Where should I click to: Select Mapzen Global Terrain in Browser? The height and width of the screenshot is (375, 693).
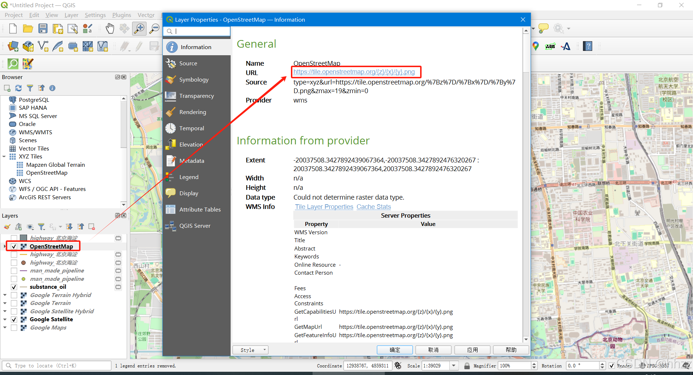55,165
